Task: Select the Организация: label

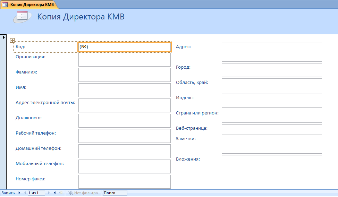Action: (x=31, y=57)
